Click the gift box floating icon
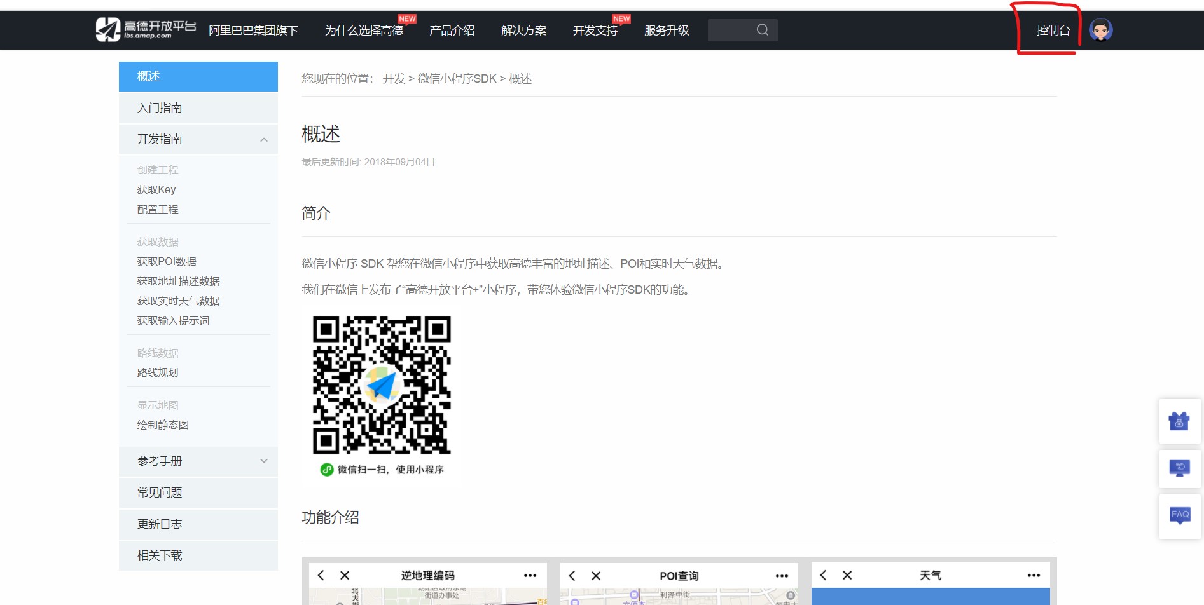The width and height of the screenshot is (1204, 605). coord(1179,421)
